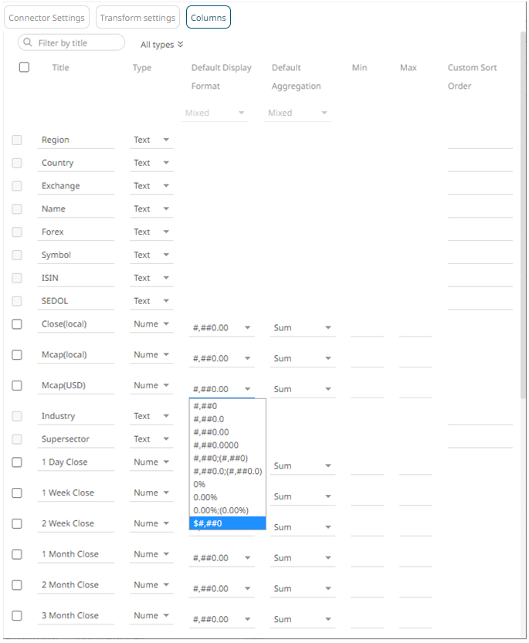Image resolution: width=529 pixels, height=643 pixels.
Task: Edit the Country title field
Action: (76, 164)
